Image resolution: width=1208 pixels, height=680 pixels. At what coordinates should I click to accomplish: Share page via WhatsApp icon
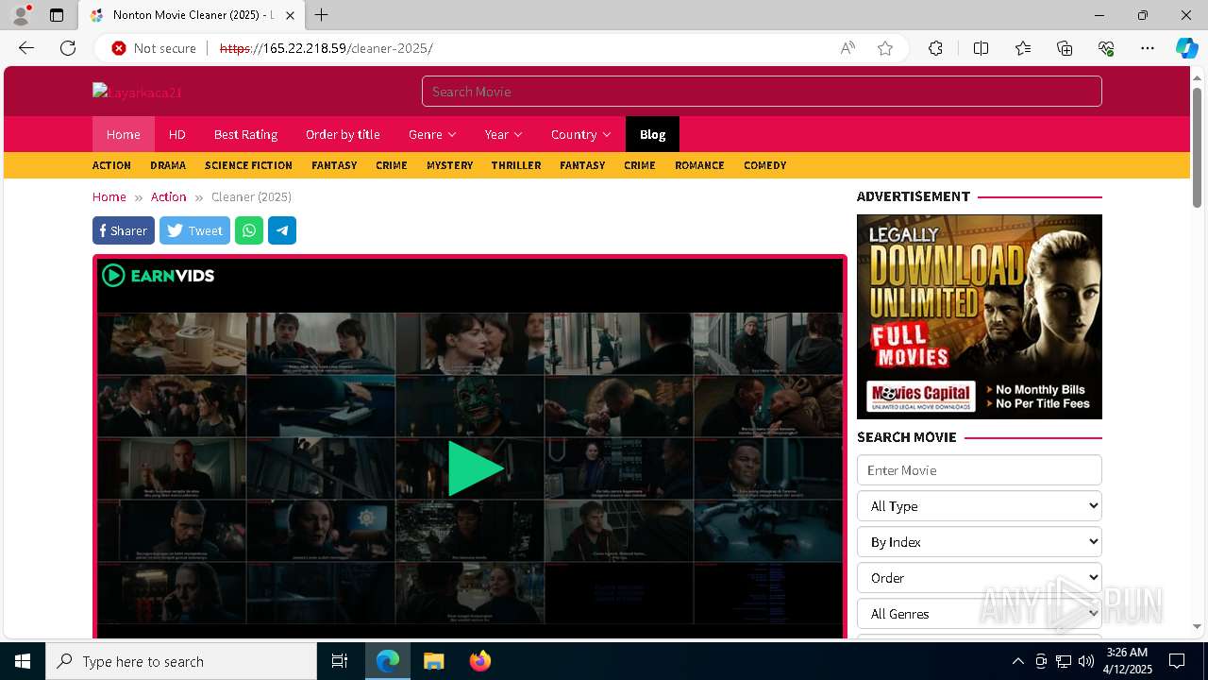coord(249,230)
